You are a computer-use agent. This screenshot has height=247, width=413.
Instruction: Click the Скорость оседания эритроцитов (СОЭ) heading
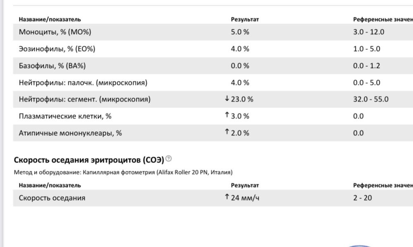[89, 160]
